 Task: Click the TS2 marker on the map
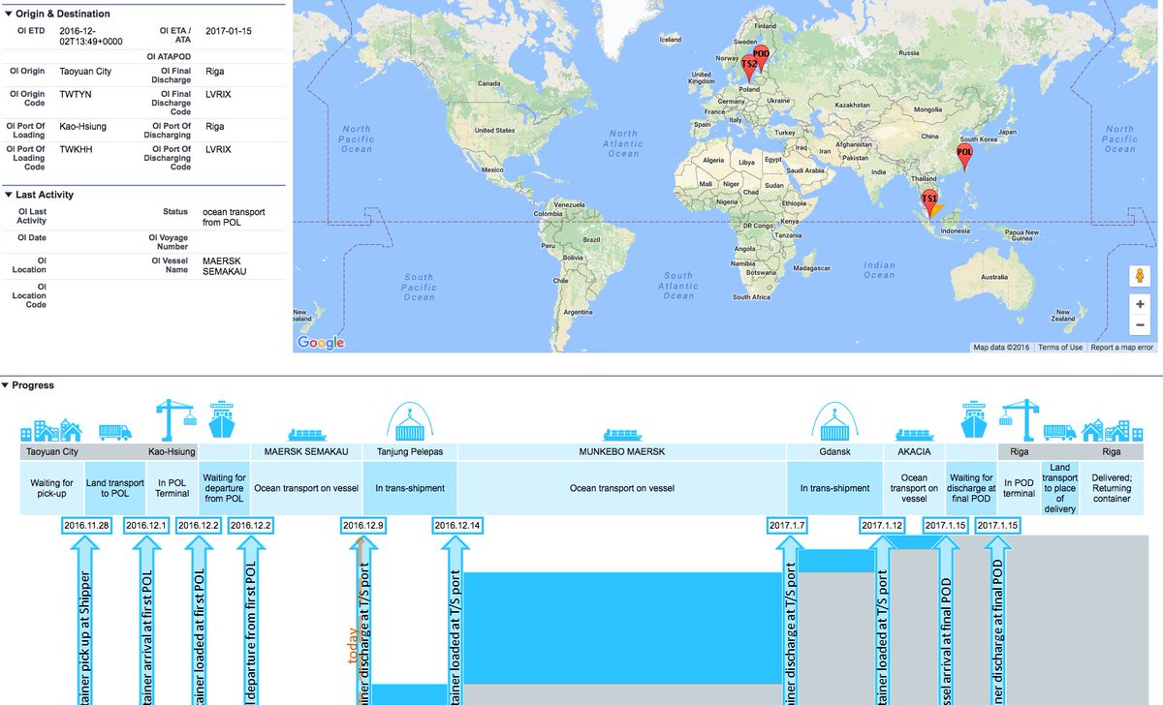click(749, 67)
